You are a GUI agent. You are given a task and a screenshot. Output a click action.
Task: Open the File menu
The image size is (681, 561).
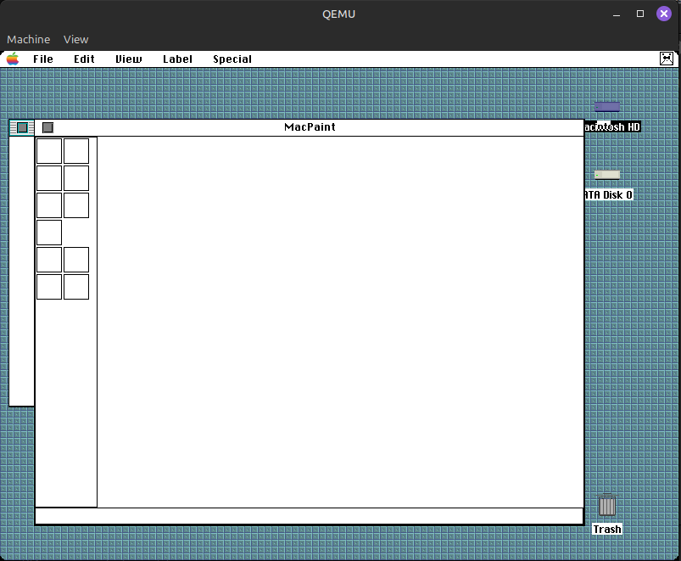click(43, 59)
